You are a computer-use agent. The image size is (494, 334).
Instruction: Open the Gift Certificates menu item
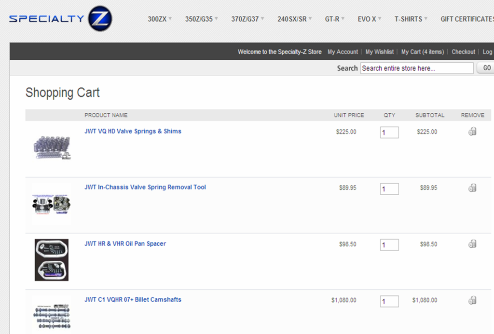[467, 19]
